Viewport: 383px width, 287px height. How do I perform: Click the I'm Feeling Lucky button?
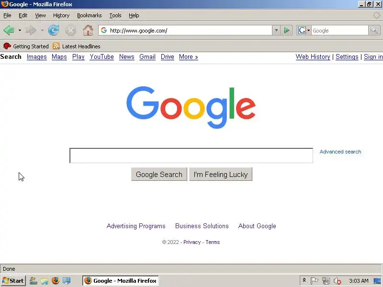click(221, 174)
